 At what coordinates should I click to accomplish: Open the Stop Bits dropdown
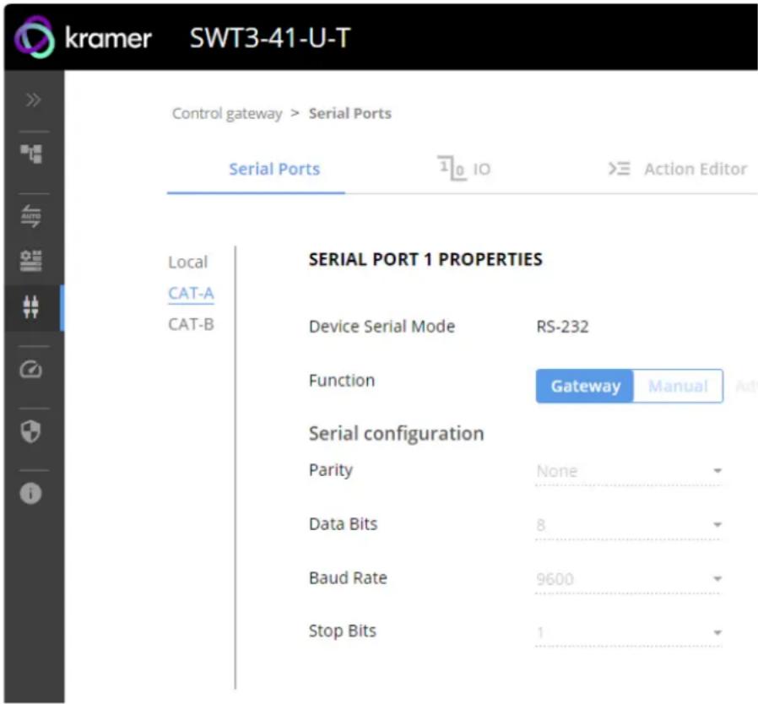tap(629, 633)
